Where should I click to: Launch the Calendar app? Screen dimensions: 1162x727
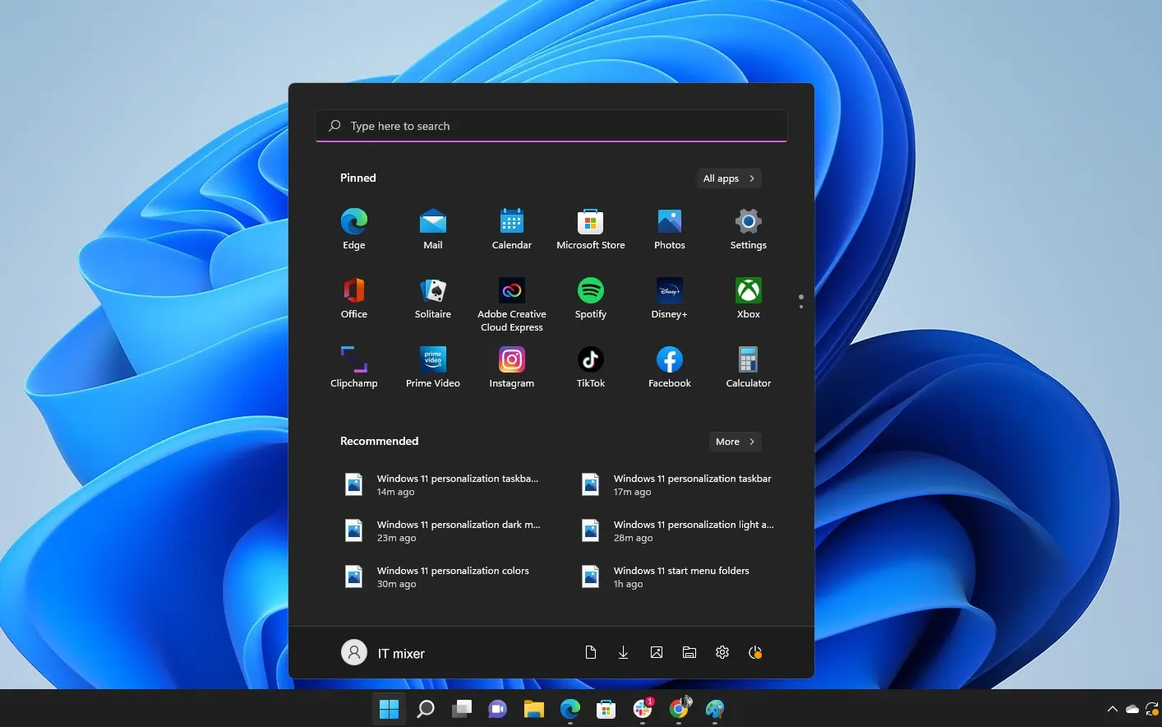[x=511, y=229]
